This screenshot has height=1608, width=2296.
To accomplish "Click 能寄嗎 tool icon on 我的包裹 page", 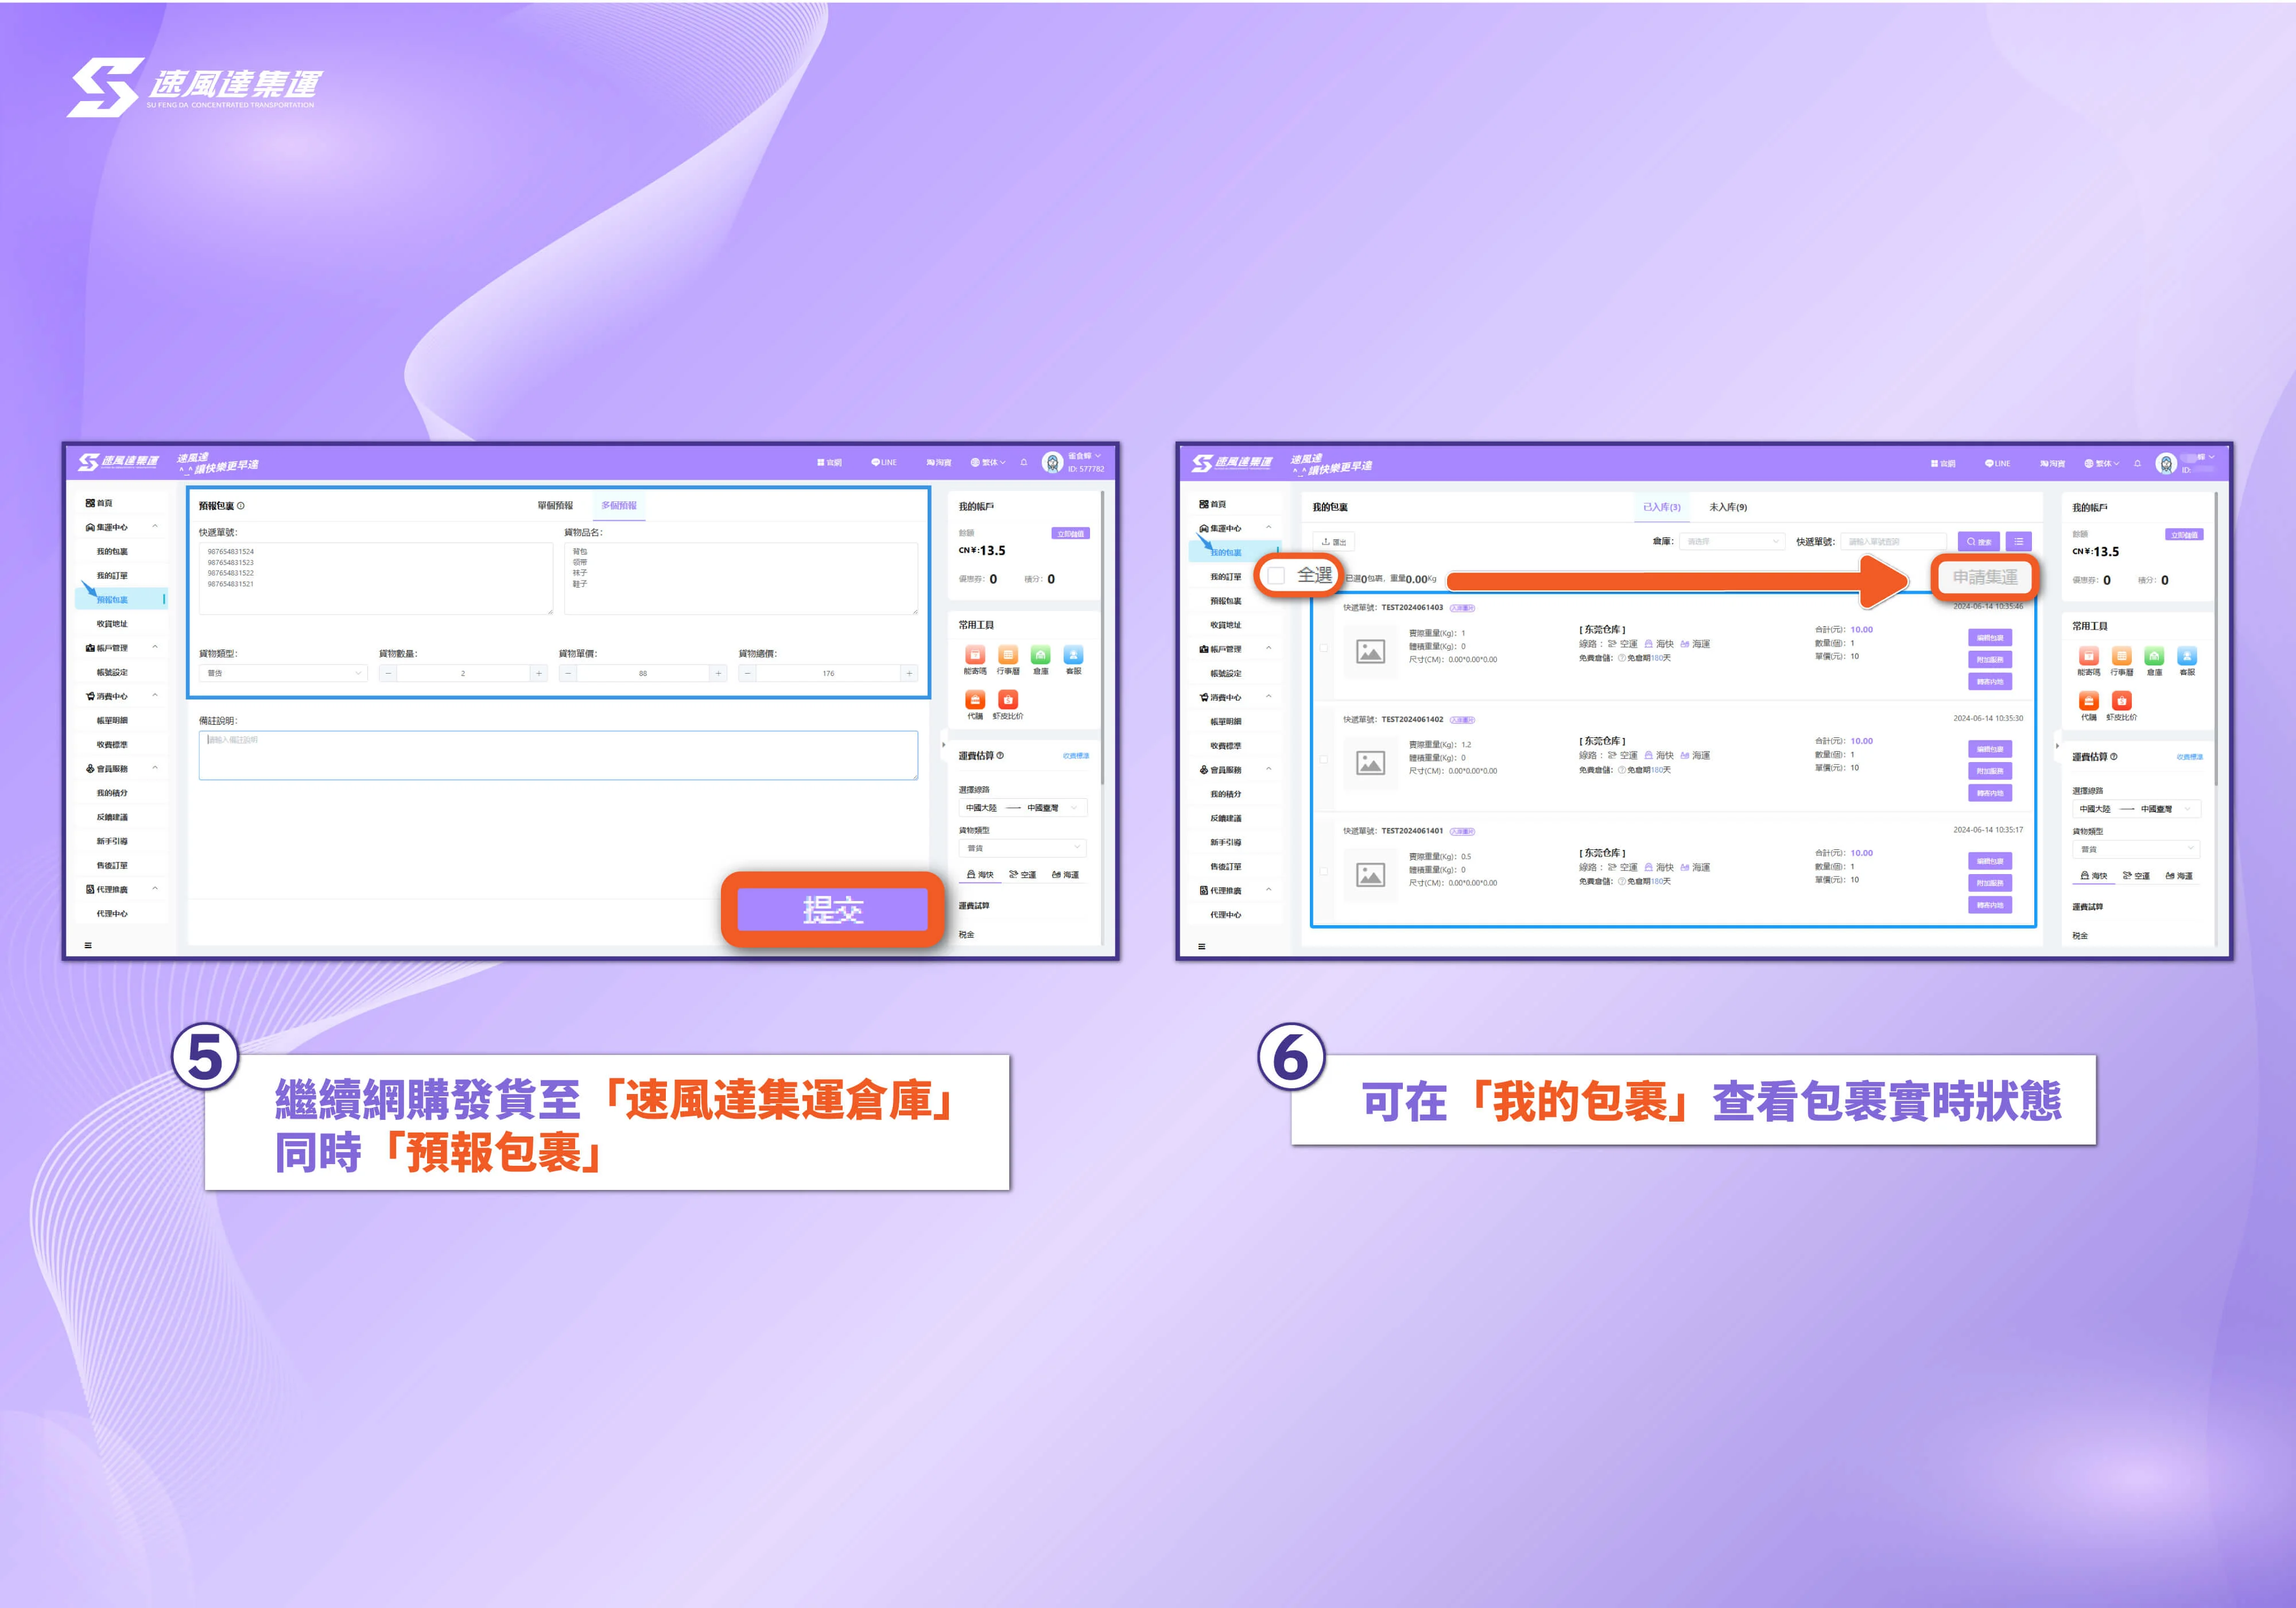I will click(x=2089, y=656).
